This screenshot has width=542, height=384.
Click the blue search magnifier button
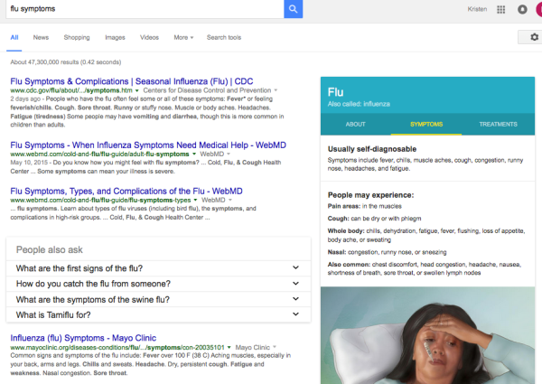[293, 9]
